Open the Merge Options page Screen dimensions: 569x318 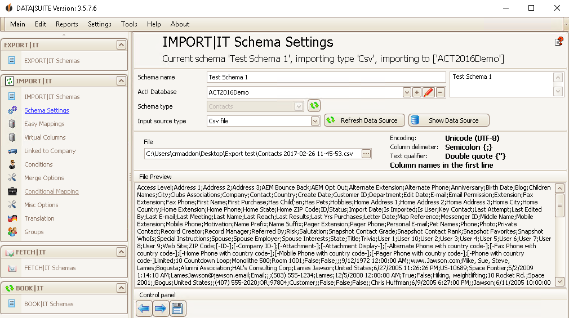[44, 178]
